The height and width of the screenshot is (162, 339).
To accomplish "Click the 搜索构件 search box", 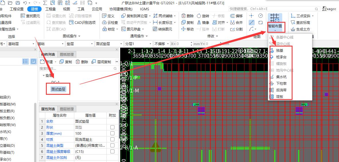I will click(79, 69).
